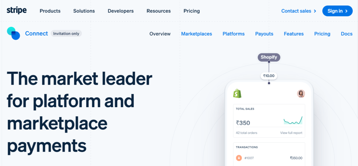Go to Pricing in the top navigation
The width and height of the screenshot is (358, 166).
click(x=192, y=11)
